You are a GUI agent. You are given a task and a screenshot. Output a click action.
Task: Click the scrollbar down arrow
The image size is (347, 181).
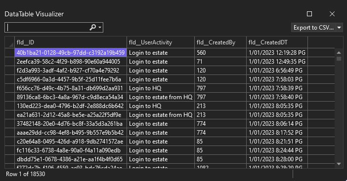339,164
